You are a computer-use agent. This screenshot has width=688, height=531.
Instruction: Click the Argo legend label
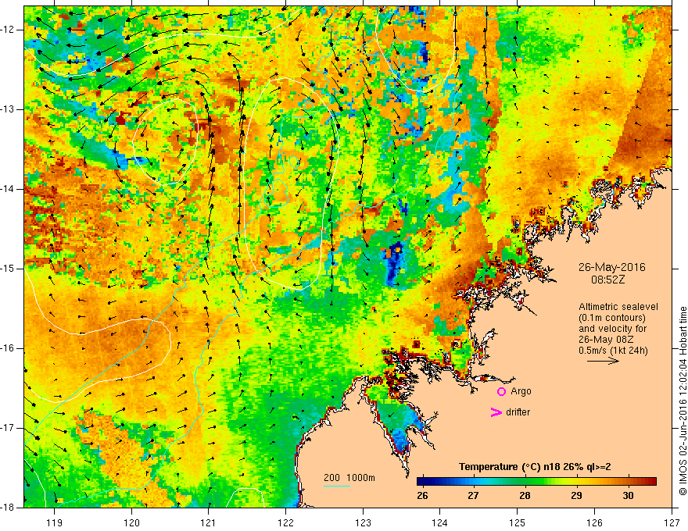click(x=521, y=391)
